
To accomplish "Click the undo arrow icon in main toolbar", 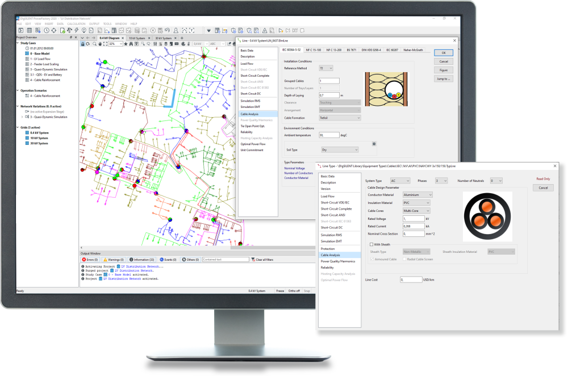I will (x=167, y=31).
